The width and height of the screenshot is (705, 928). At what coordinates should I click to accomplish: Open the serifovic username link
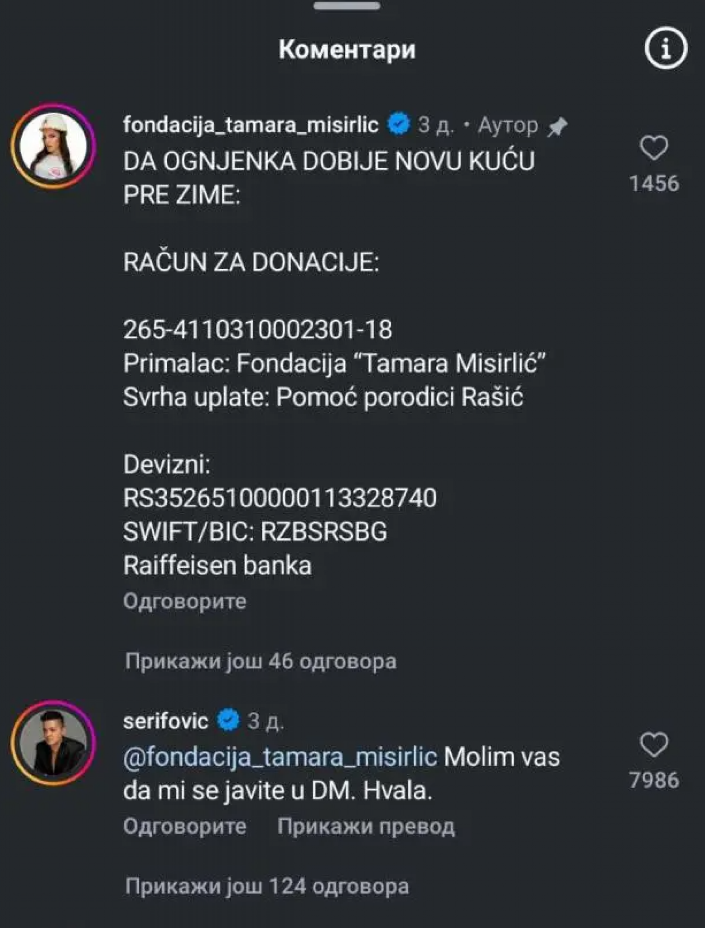pyautogui.click(x=166, y=720)
